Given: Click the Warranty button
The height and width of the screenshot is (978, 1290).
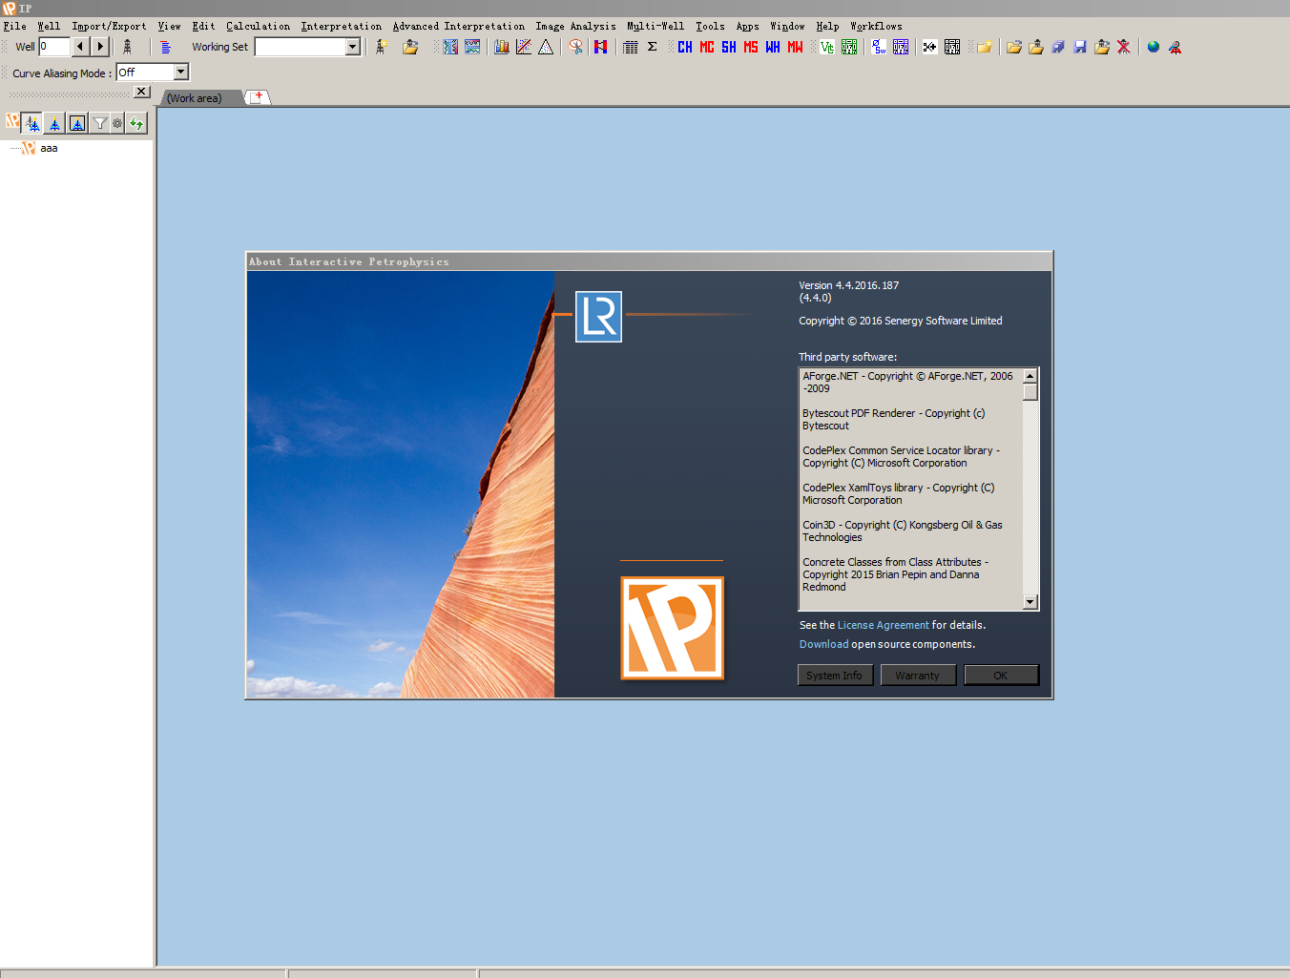Looking at the screenshot, I should (918, 676).
